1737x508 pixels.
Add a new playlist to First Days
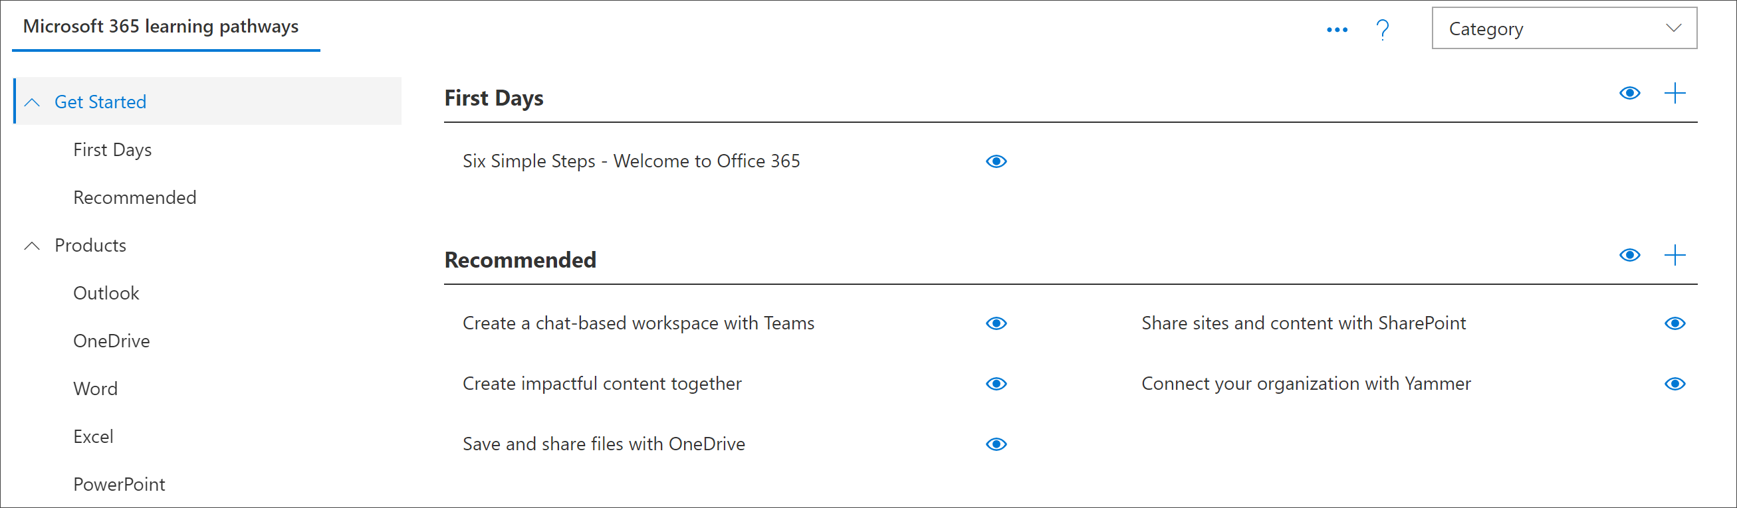[x=1675, y=93]
